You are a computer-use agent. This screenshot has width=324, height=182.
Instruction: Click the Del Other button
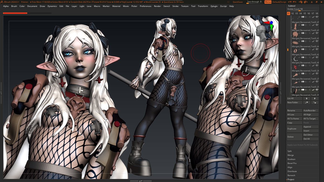[x=311, y=135]
